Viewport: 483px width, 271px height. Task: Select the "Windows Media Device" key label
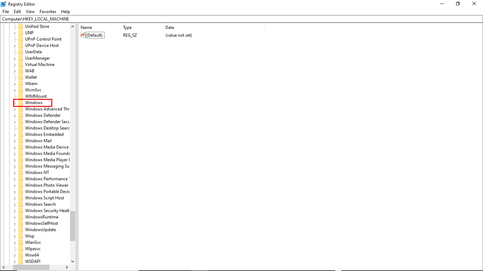pyautogui.click(x=47, y=147)
